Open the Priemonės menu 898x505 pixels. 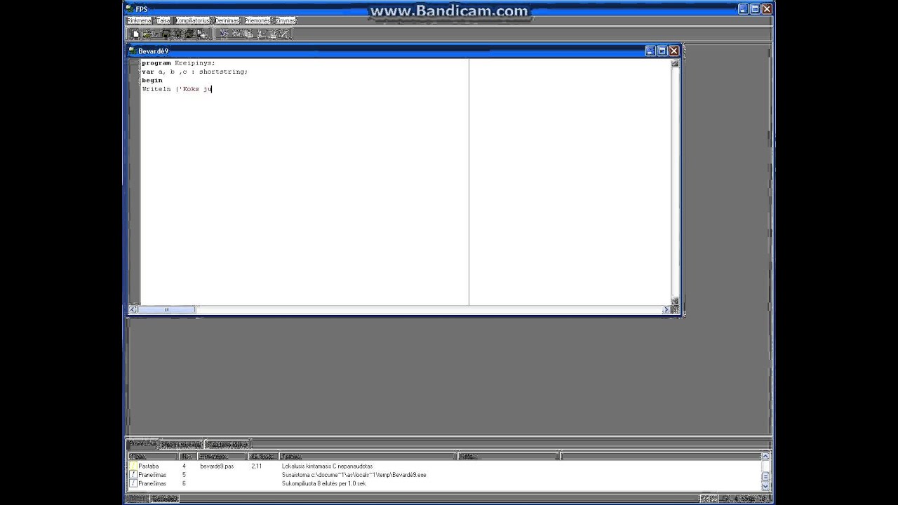(257, 21)
